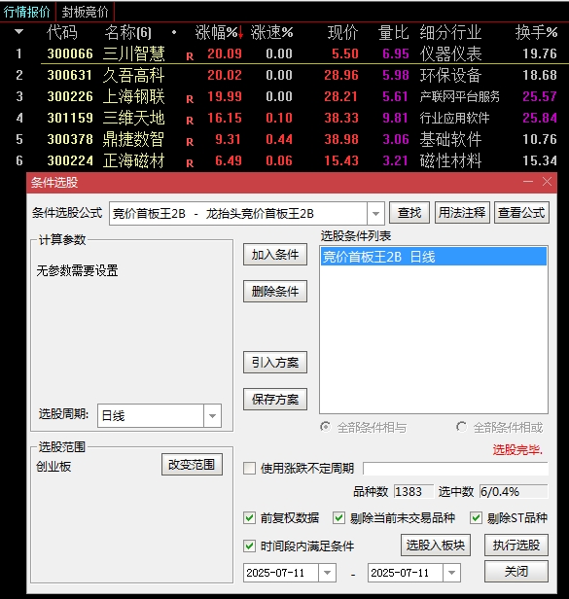Select 竞价首板王2B 日线 in condition list

pos(434,257)
